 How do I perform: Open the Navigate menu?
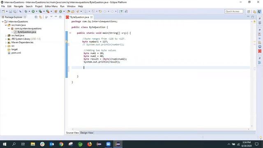click(18, 7)
